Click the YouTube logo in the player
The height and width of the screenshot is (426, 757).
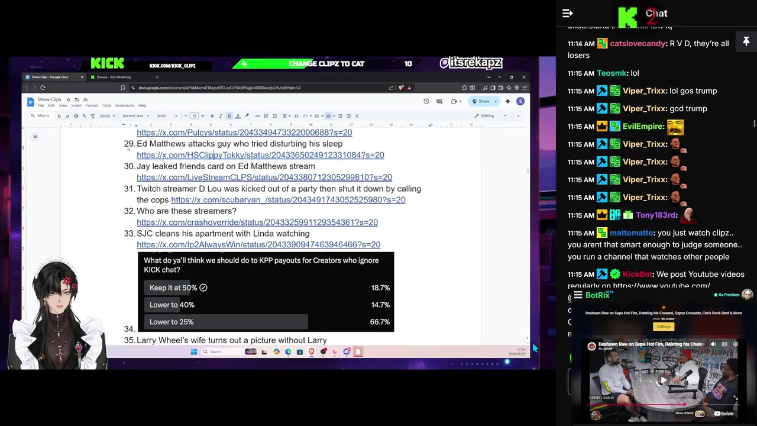tap(724, 414)
